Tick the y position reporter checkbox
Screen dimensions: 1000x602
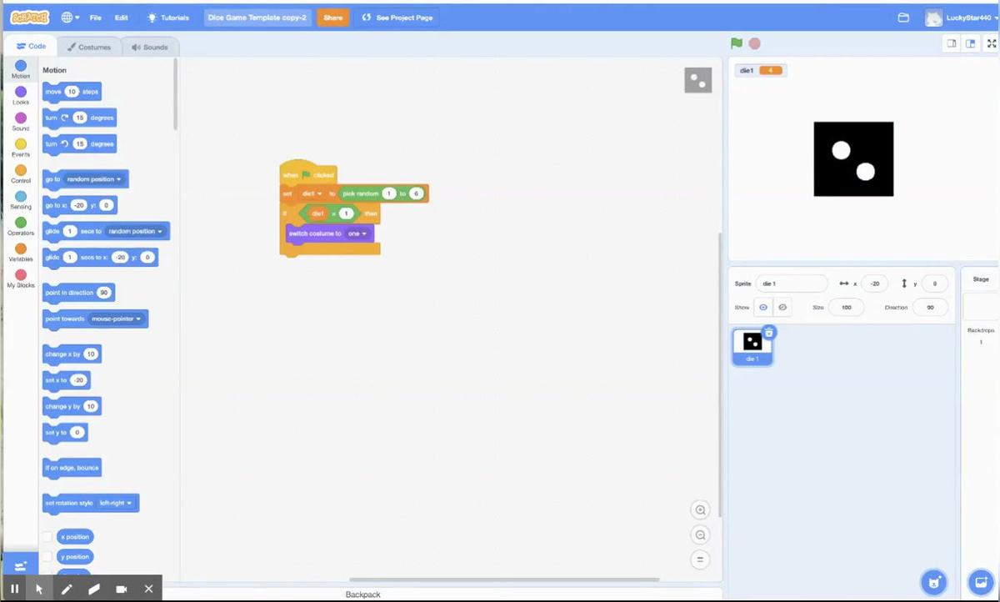(47, 556)
